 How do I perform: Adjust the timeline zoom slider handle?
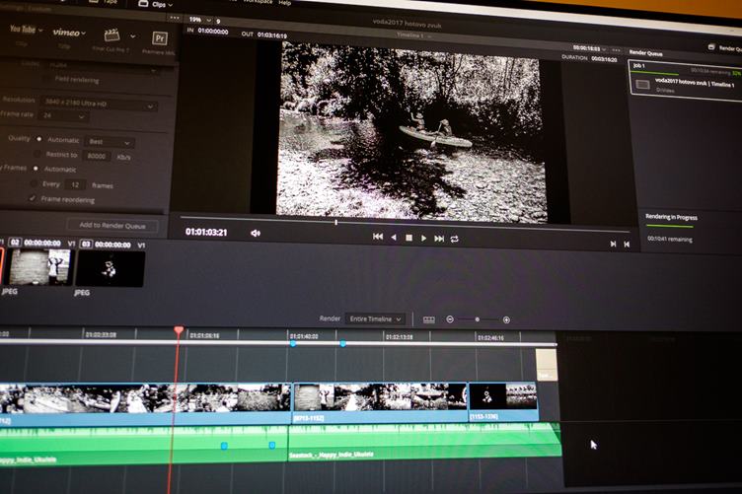click(477, 319)
